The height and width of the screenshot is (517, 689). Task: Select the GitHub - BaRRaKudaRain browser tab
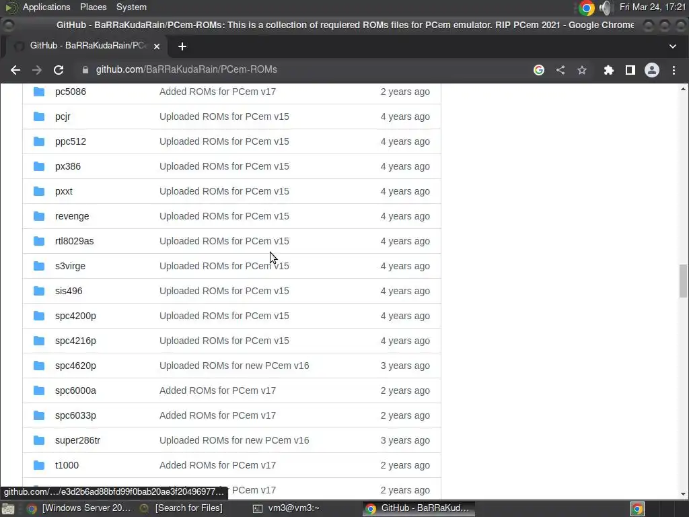pyautogui.click(x=83, y=46)
